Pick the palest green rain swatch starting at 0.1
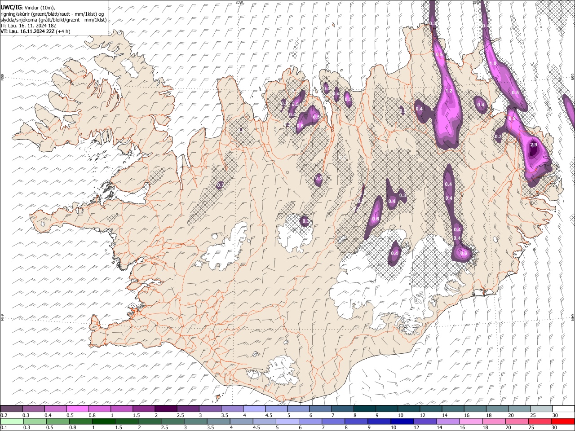 (x=12, y=421)
